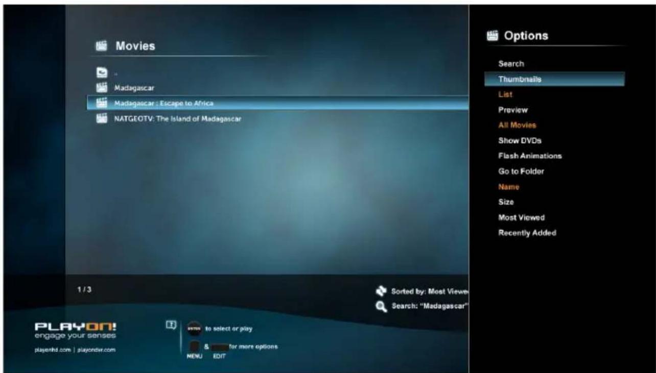Select the title Madagascar: Escape to Africa
Screen dimensions: 656x373
164,103
